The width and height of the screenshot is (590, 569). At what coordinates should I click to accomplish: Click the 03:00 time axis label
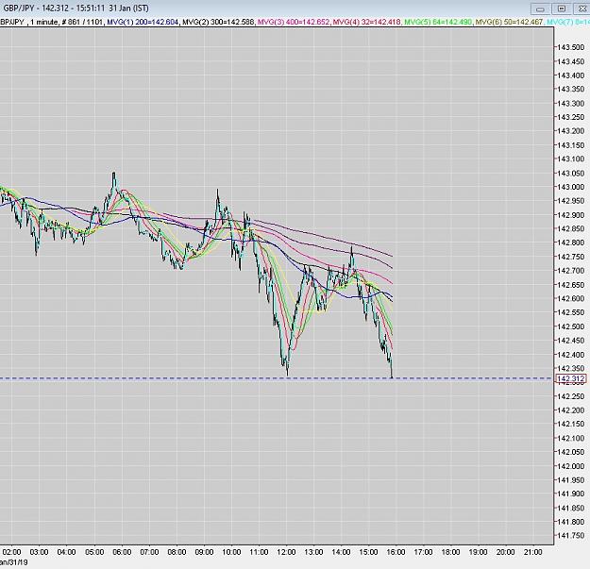pos(39,552)
